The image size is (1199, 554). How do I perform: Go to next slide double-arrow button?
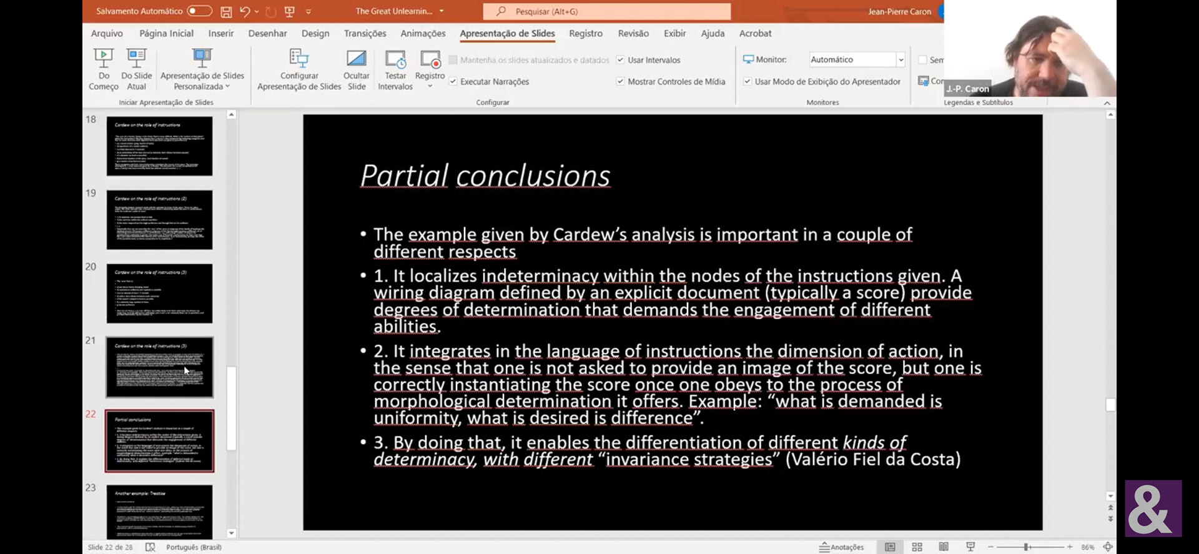(x=1110, y=518)
